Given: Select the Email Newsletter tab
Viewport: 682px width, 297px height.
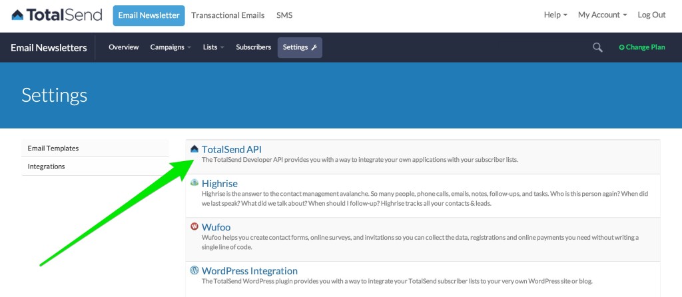Looking at the screenshot, I should [149, 16].
